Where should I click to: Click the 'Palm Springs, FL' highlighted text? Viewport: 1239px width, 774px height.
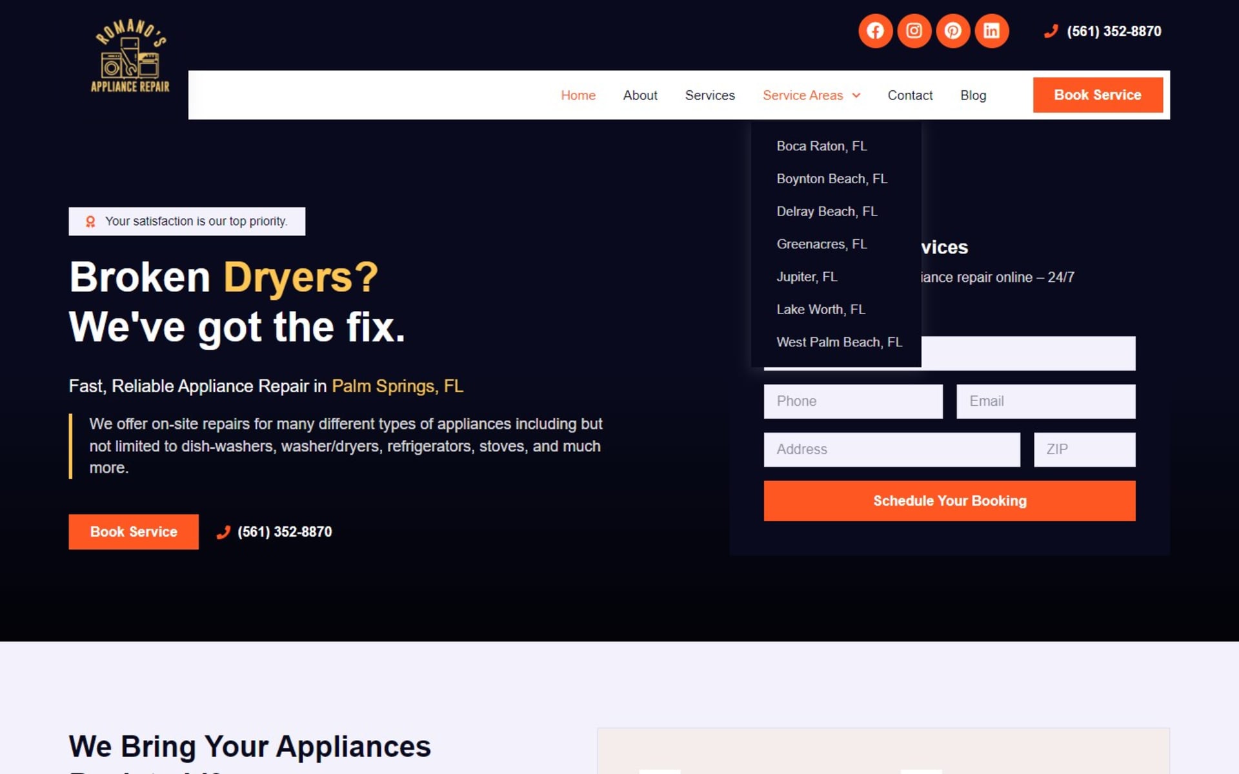[398, 386]
